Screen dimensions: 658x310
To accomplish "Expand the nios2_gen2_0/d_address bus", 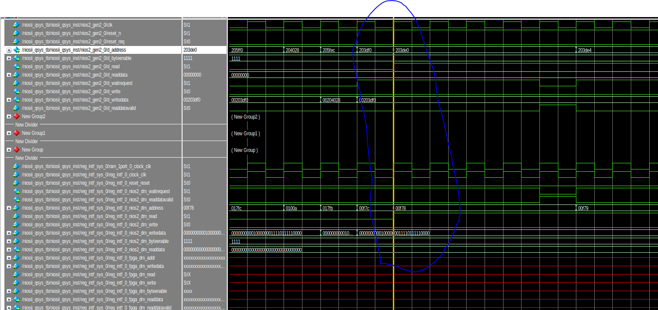I will point(9,50).
